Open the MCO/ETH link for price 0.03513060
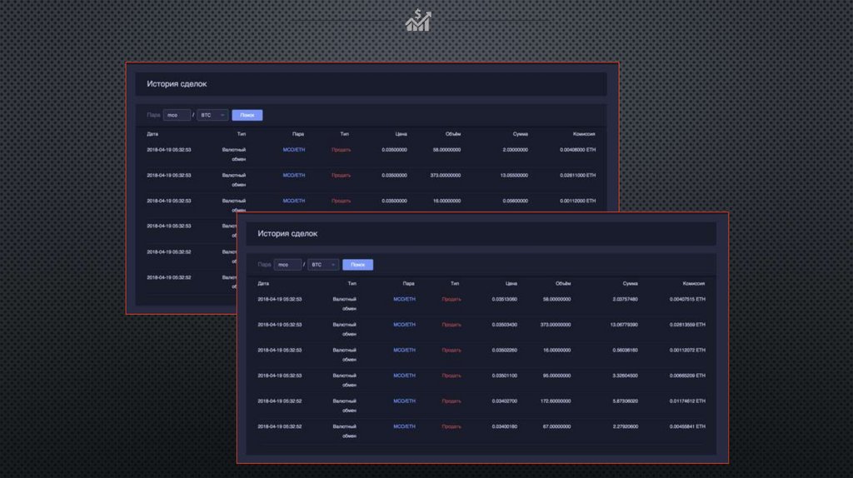 [404, 299]
